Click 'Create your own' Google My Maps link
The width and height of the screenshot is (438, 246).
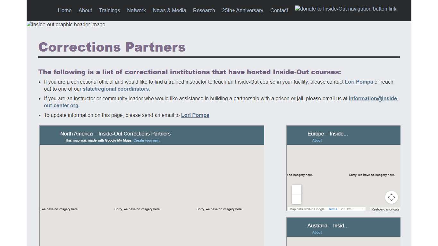point(147,140)
